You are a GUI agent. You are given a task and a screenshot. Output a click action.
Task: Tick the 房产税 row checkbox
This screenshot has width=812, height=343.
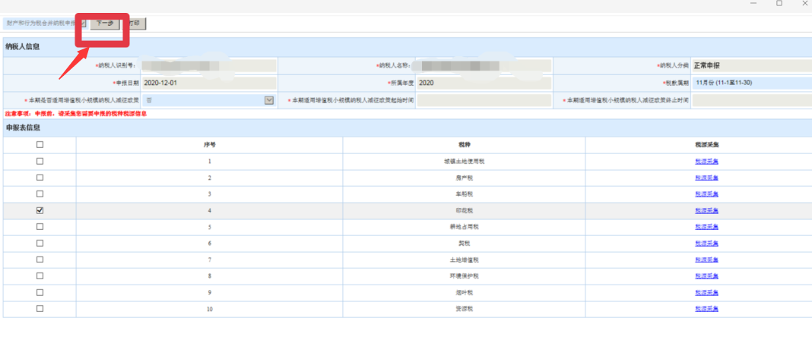click(40, 178)
